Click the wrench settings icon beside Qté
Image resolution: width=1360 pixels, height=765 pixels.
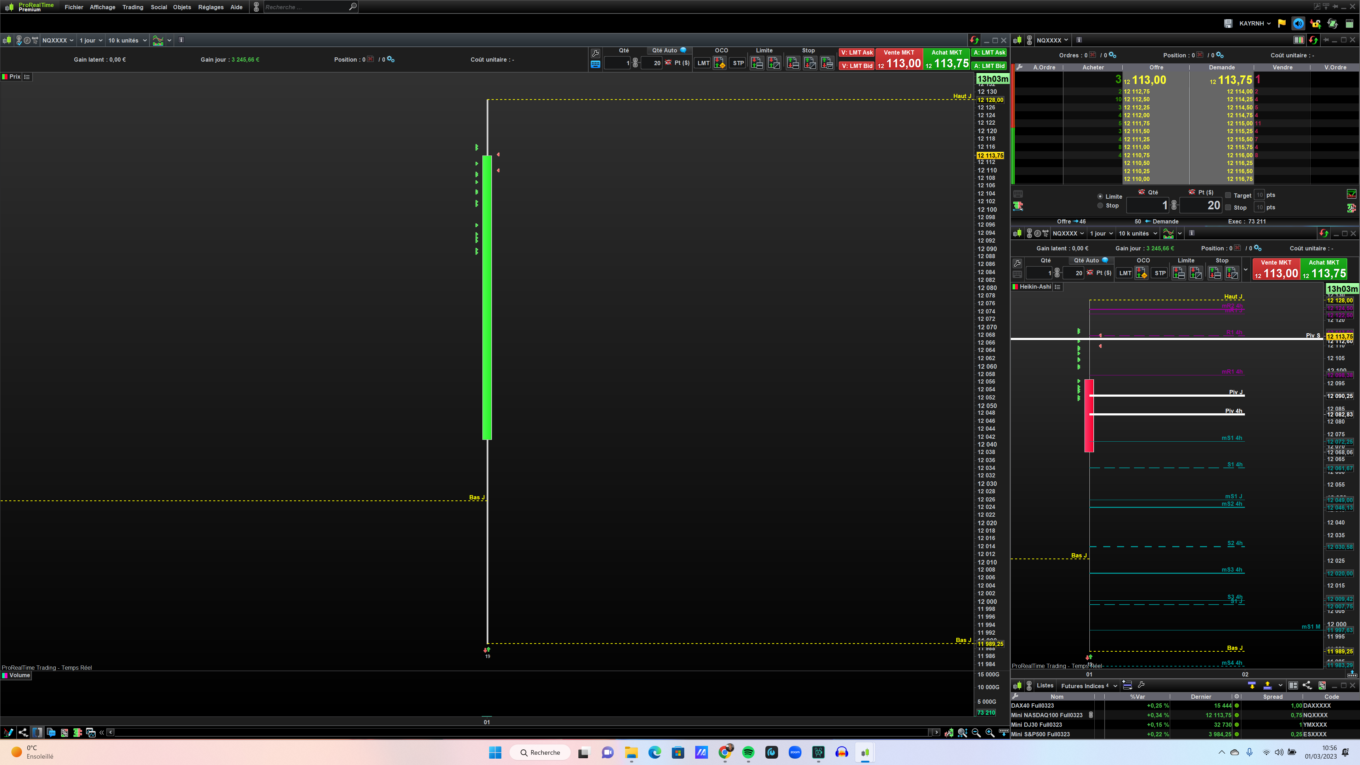click(x=595, y=53)
